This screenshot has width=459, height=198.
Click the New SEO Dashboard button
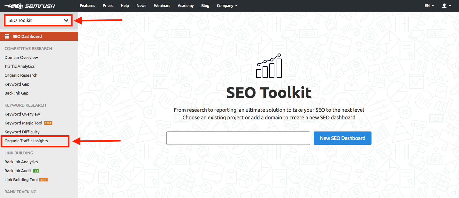click(342, 138)
